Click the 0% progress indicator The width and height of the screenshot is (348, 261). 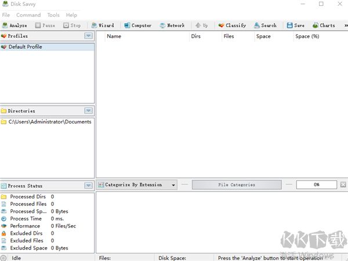[x=317, y=185]
